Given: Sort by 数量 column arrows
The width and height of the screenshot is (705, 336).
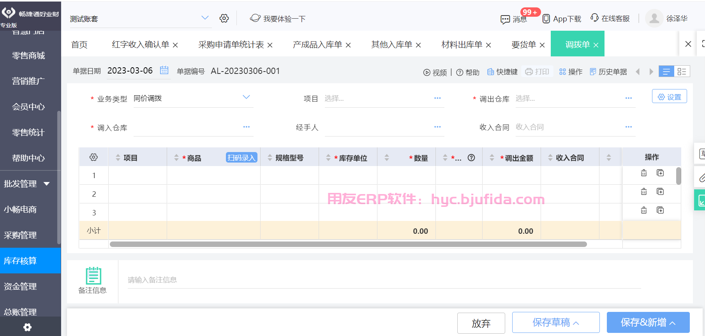Looking at the screenshot, I should [x=387, y=157].
